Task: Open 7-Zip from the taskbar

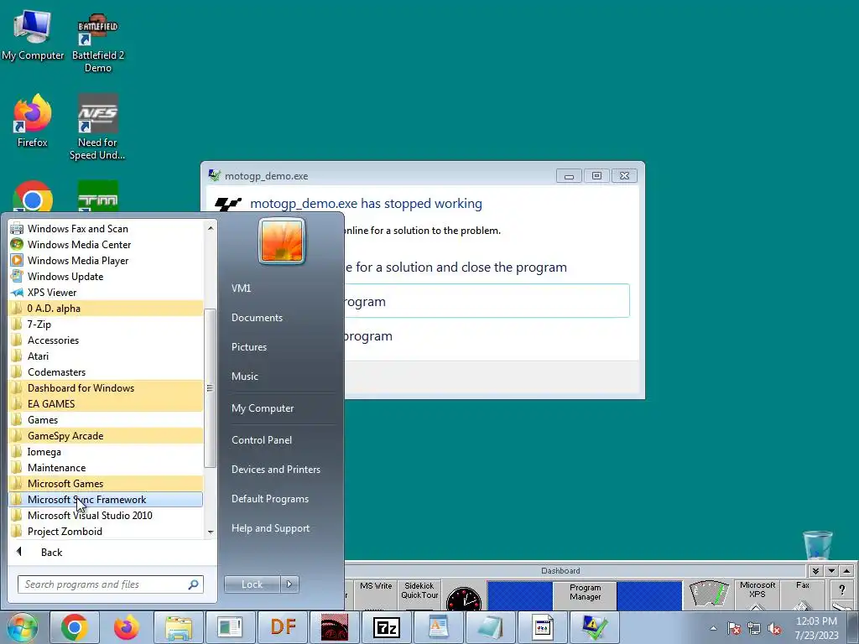Action: coord(387,627)
